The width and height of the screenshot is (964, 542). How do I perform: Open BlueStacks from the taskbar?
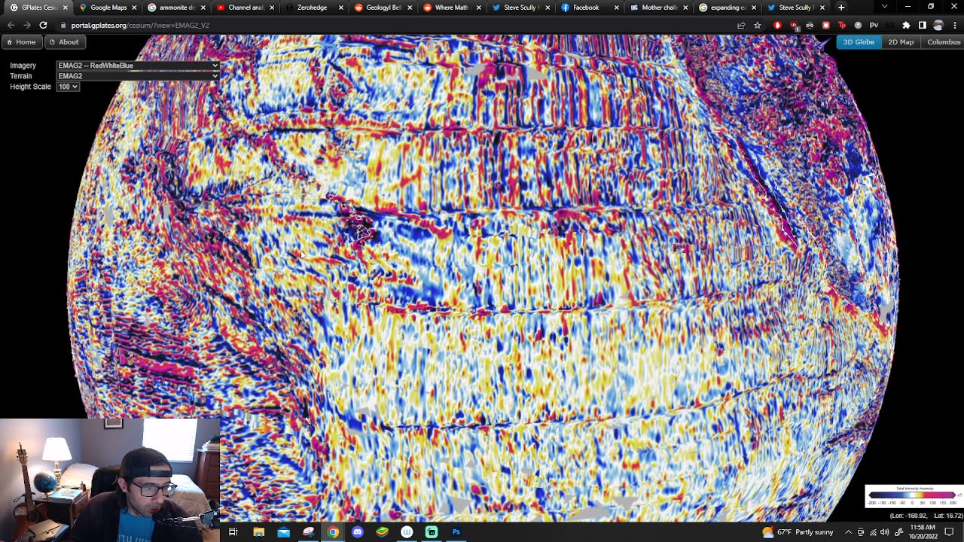click(x=383, y=532)
